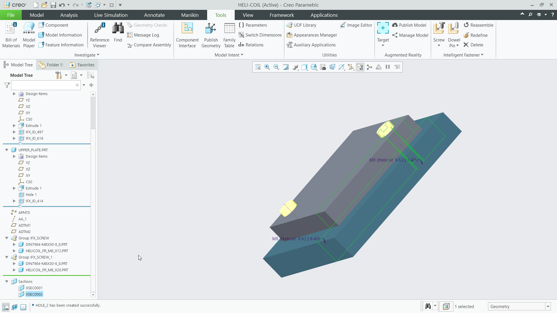Collapse the UPPER_PLATE.PRT tree node
557x313 pixels.
coord(7,150)
